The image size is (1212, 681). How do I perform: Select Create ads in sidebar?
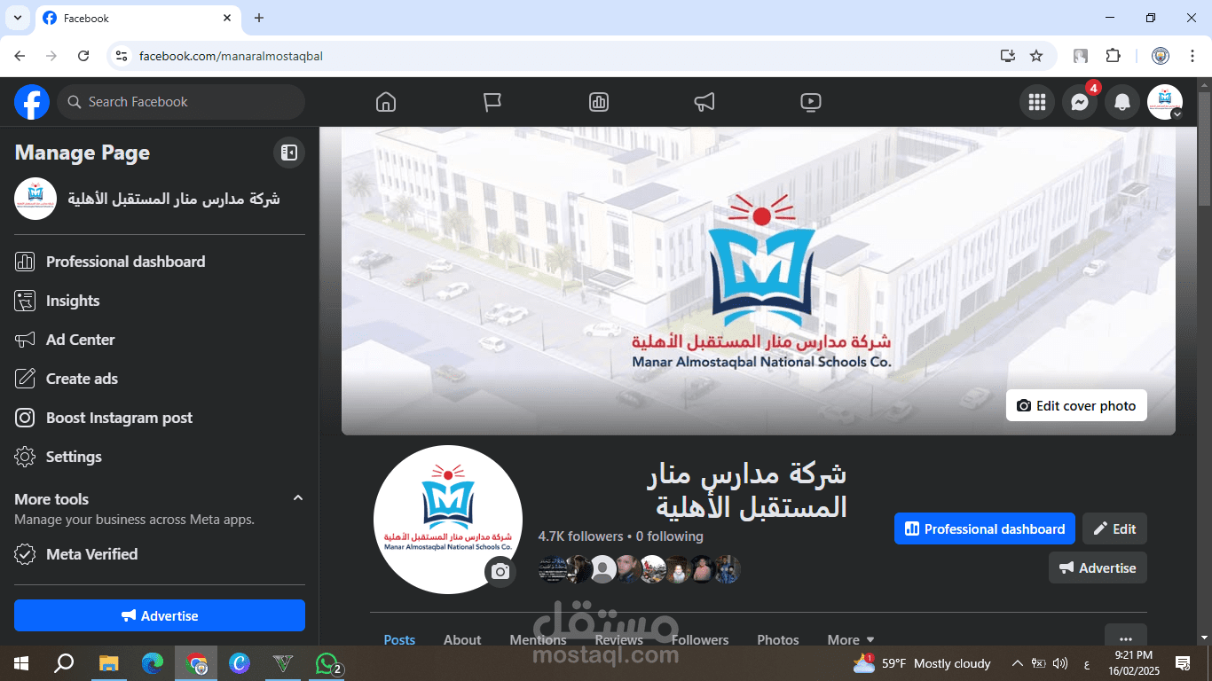160,379
